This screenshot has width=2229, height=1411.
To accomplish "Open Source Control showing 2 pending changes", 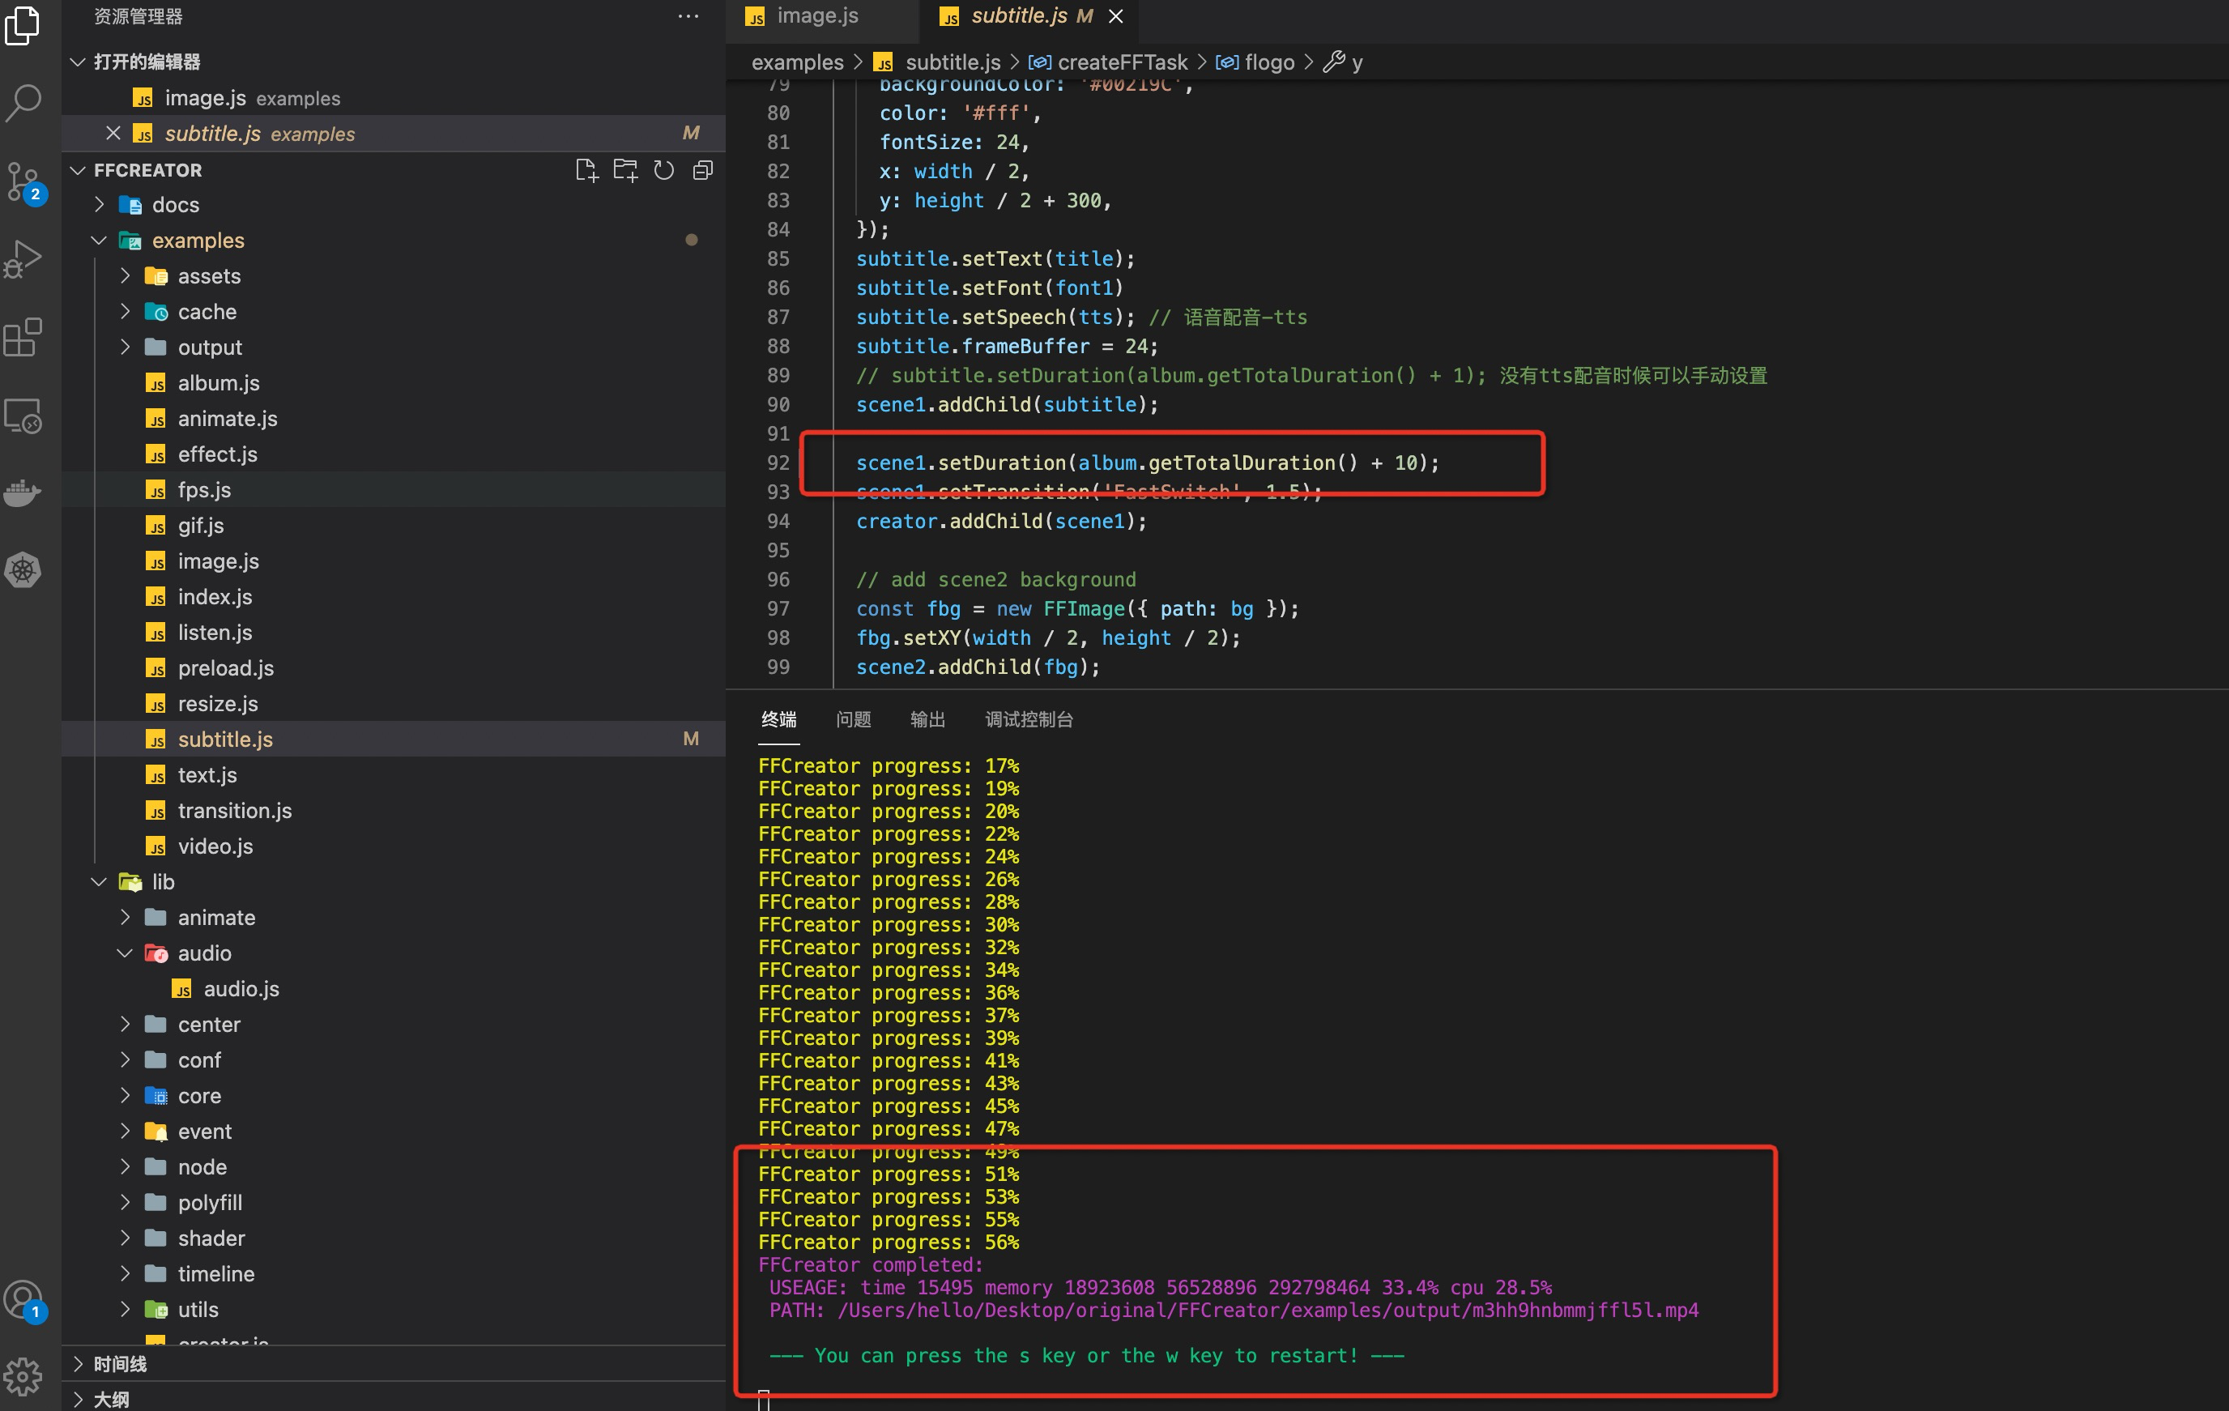I will pyautogui.click(x=23, y=181).
